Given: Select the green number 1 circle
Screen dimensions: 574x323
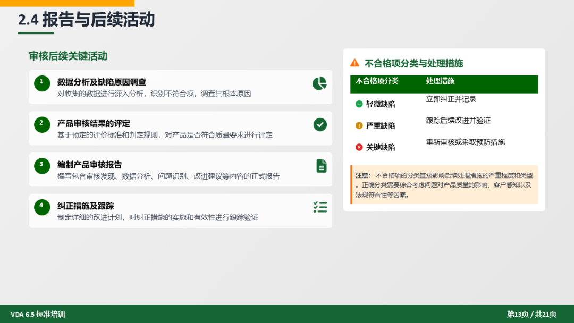Looking at the screenshot, I should pyautogui.click(x=41, y=83).
